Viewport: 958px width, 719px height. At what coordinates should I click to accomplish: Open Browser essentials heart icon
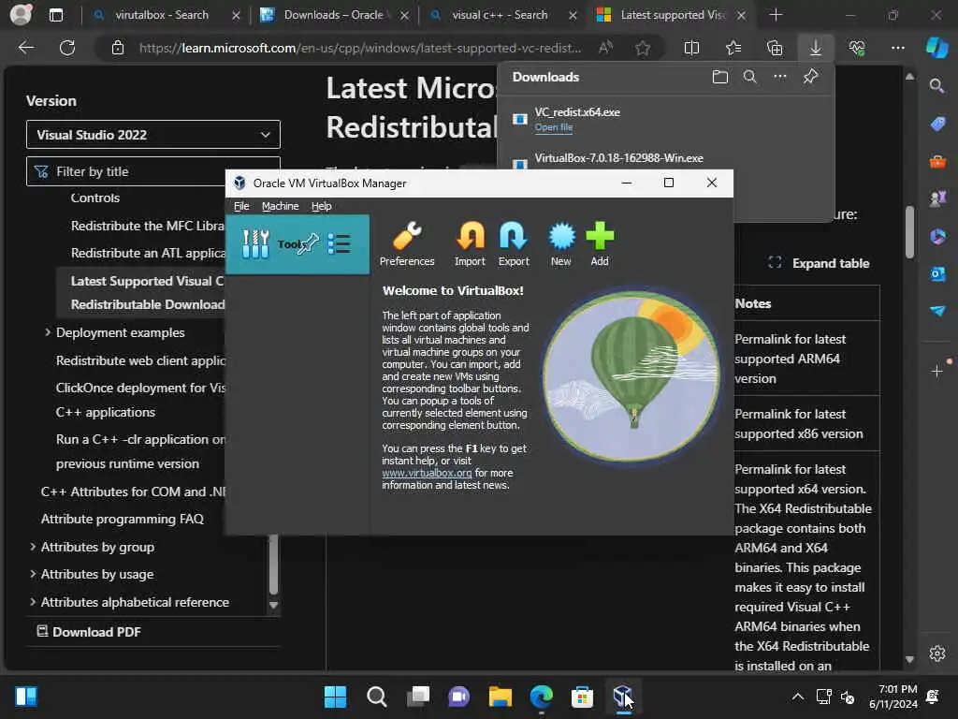(857, 48)
